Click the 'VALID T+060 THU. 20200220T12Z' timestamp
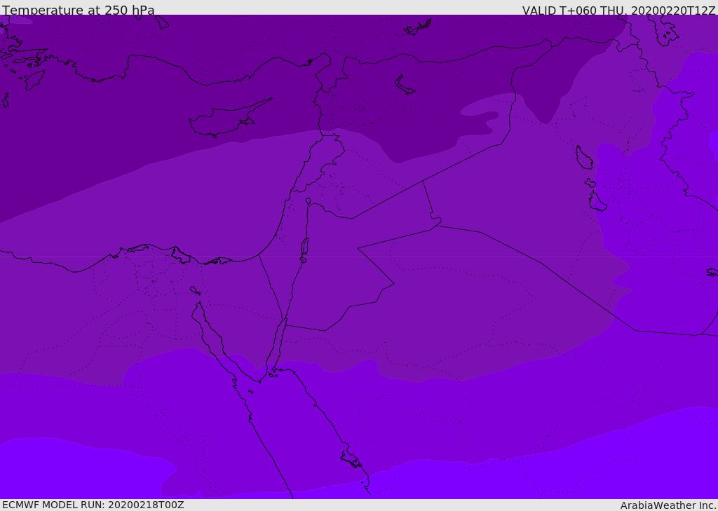Viewport: 718px width, 511px height. [x=618, y=11]
